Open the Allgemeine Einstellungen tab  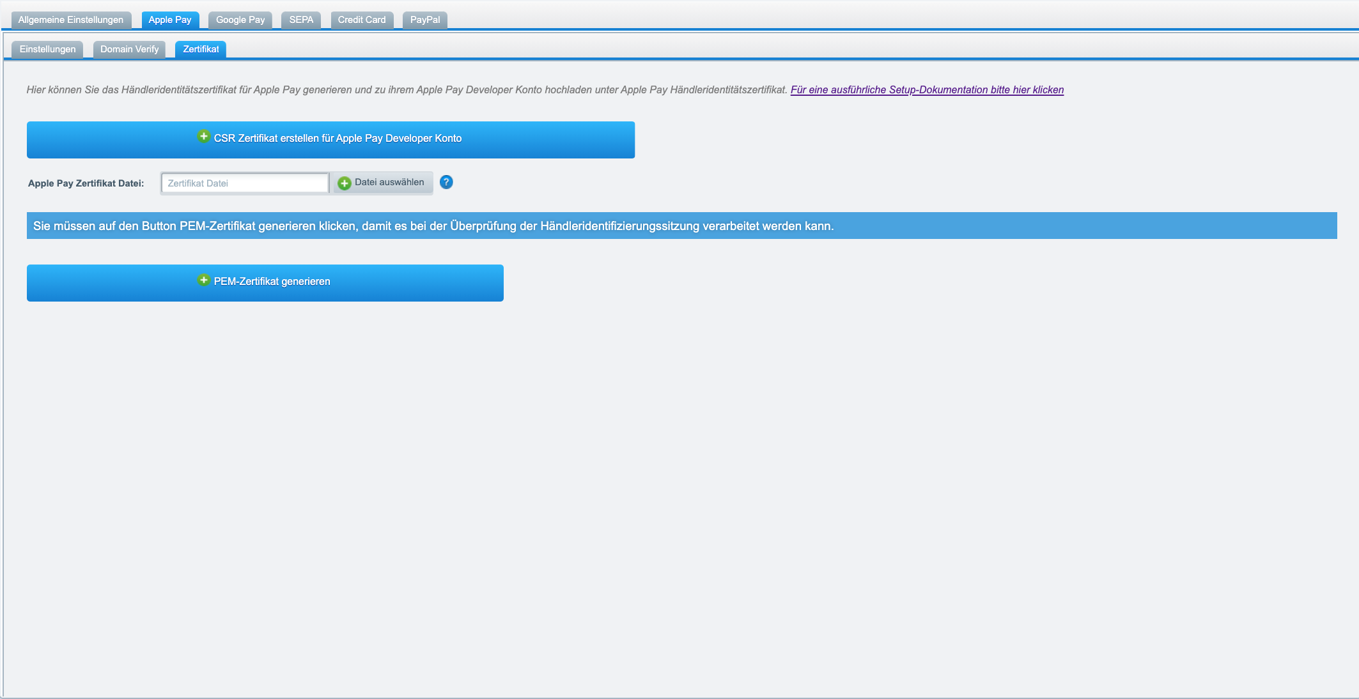coord(71,20)
